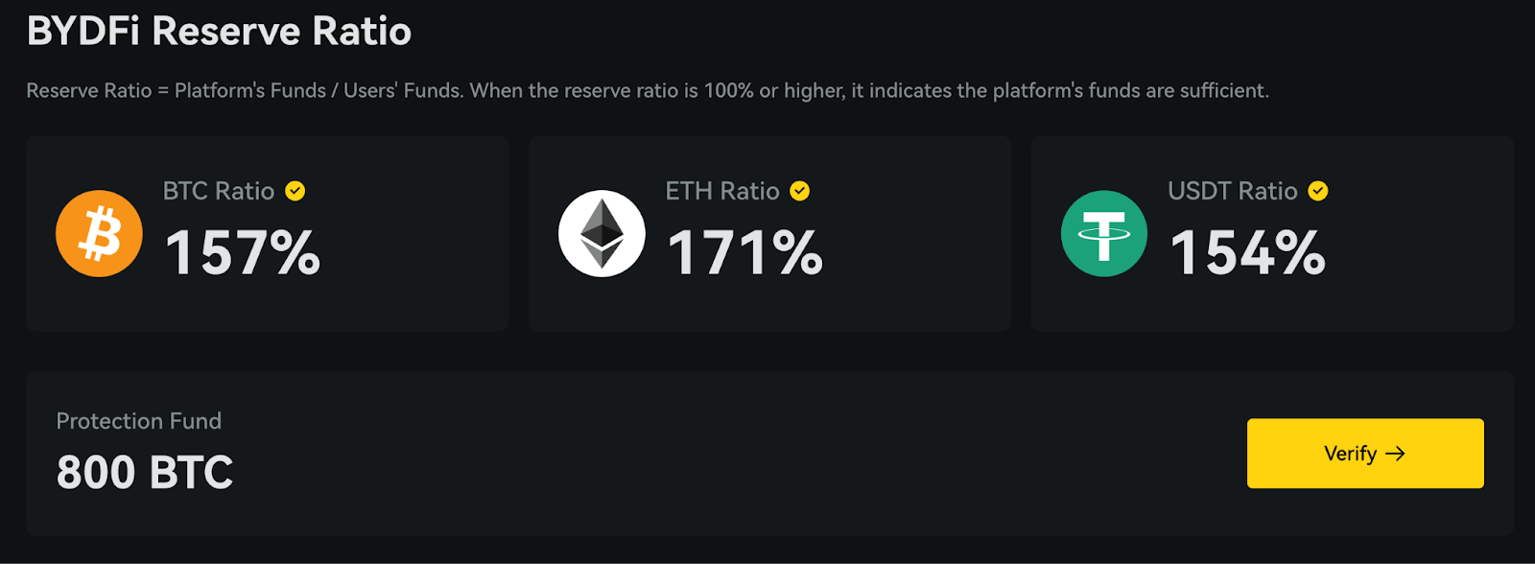The image size is (1535, 564).
Task: Click the 800 BTC fund amount
Action: pos(145,472)
